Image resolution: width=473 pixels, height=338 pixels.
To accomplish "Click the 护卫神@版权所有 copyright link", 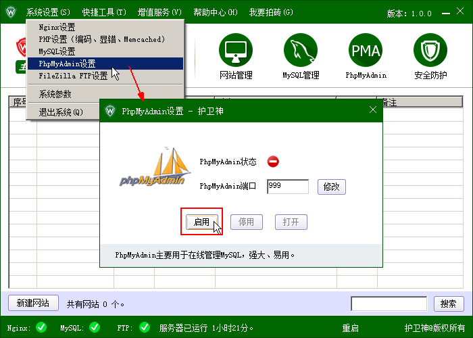I will (x=434, y=328).
